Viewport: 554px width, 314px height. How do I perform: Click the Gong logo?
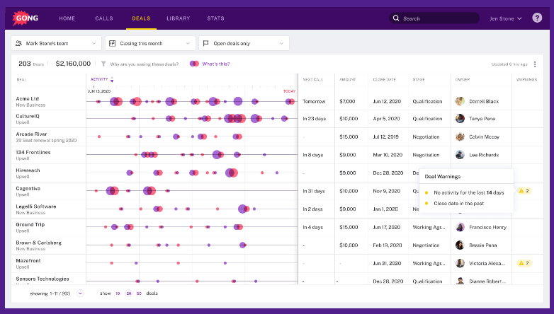pyautogui.click(x=25, y=18)
